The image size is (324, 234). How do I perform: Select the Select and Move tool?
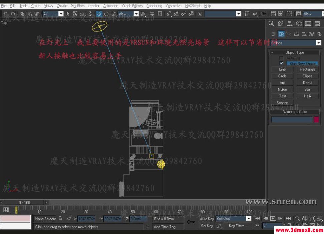click(99, 14)
